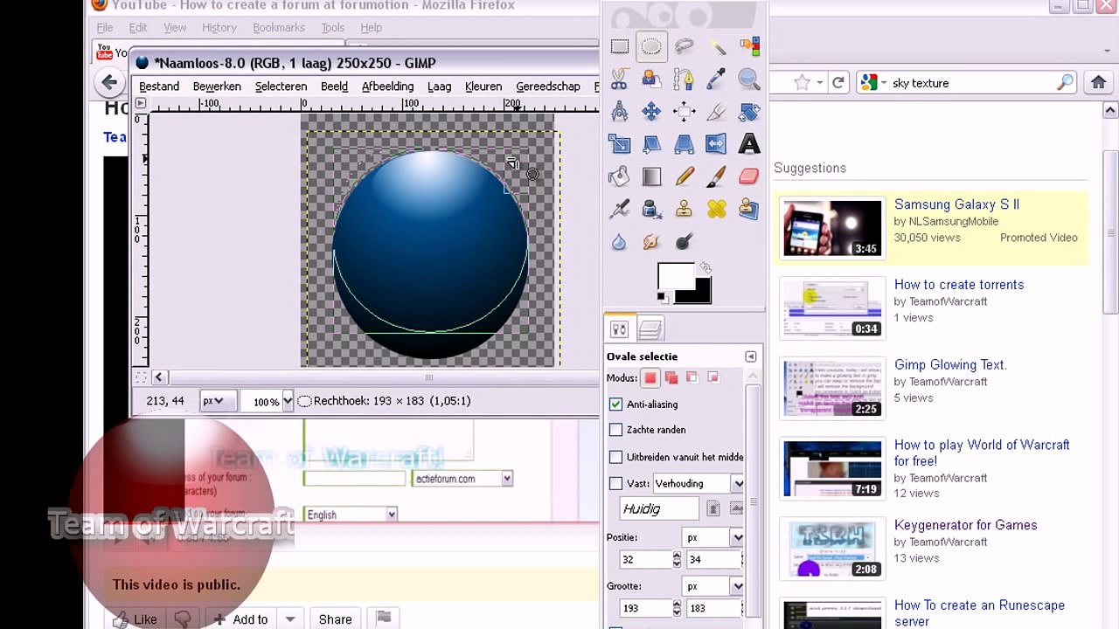Activate the Move tool
Image resolution: width=1119 pixels, height=629 pixels.
tap(651, 111)
